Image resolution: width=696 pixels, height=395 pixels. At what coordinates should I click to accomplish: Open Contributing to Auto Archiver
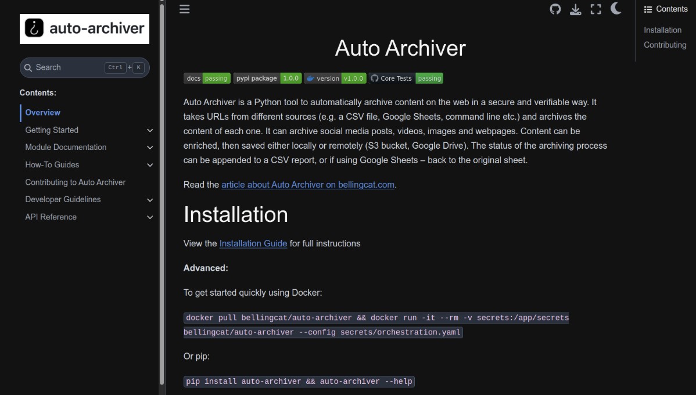tap(75, 182)
